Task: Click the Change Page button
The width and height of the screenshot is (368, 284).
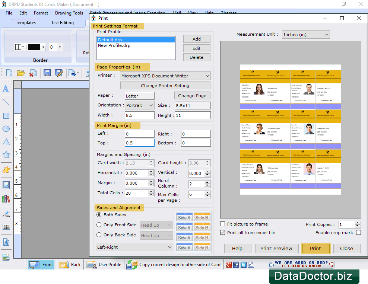Action: click(192, 96)
